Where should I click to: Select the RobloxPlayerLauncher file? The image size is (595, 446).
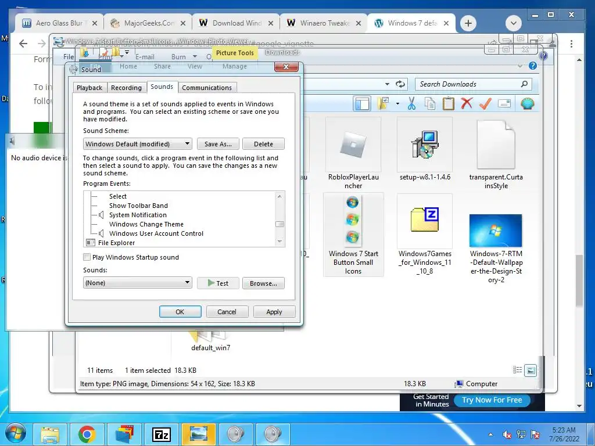pos(353,154)
